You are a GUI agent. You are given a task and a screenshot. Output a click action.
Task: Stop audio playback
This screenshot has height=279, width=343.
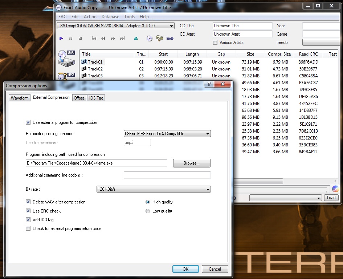click(80, 39)
